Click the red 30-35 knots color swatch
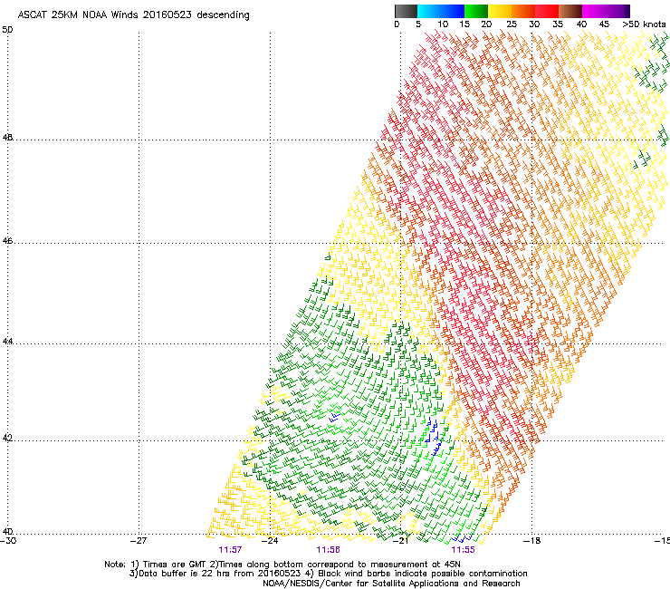 [x=547, y=11]
